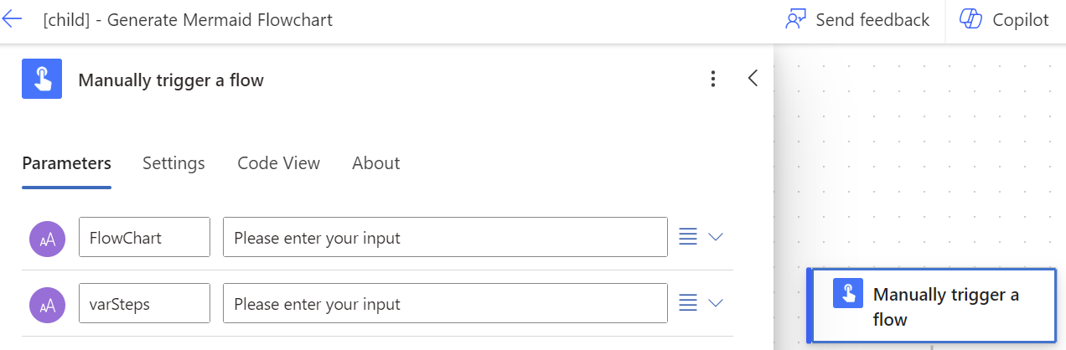Click the back arrow icon
This screenshot has width=1066, height=350.
tap(13, 20)
